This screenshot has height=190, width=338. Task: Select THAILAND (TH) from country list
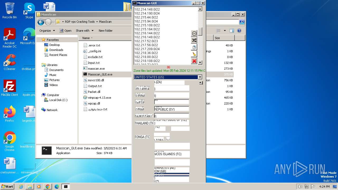tap(145, 123)
